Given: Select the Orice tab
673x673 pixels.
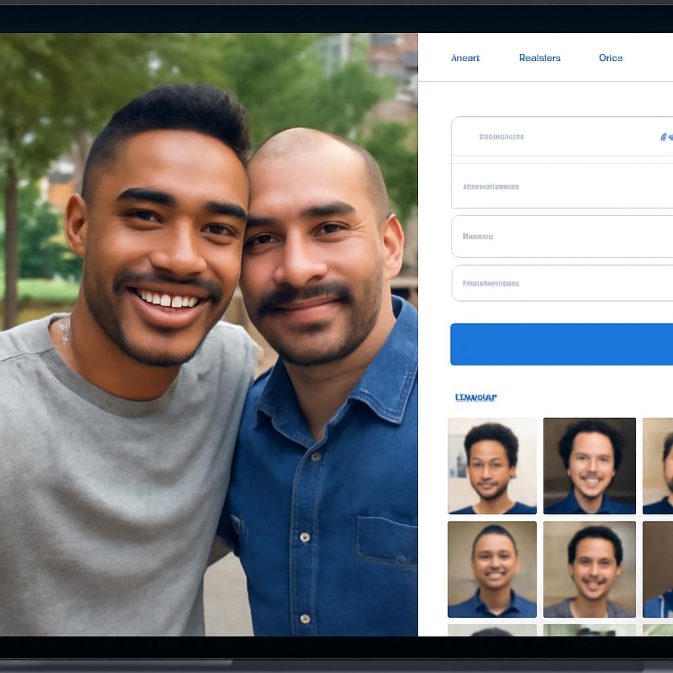Looking at the screenshot, I should 611,58.
